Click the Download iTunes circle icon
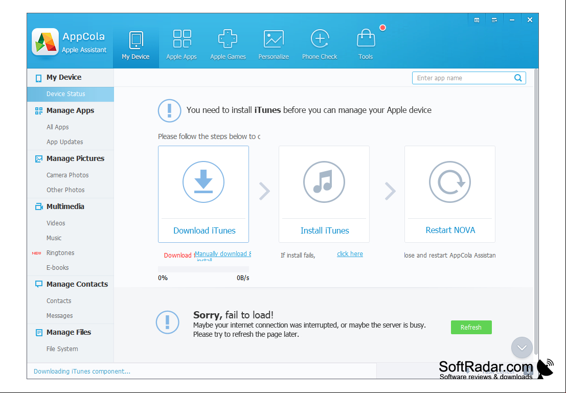 203,182
